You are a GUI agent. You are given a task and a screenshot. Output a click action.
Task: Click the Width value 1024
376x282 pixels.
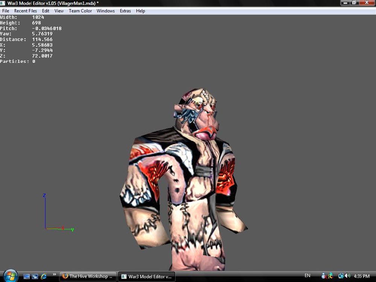point(38,17)
